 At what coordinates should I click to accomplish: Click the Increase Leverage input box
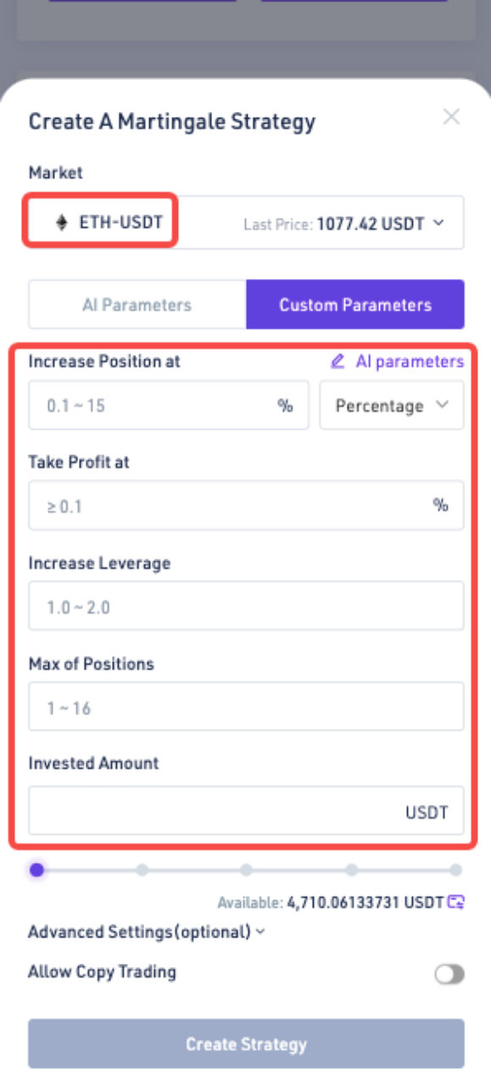pos(246,606)
